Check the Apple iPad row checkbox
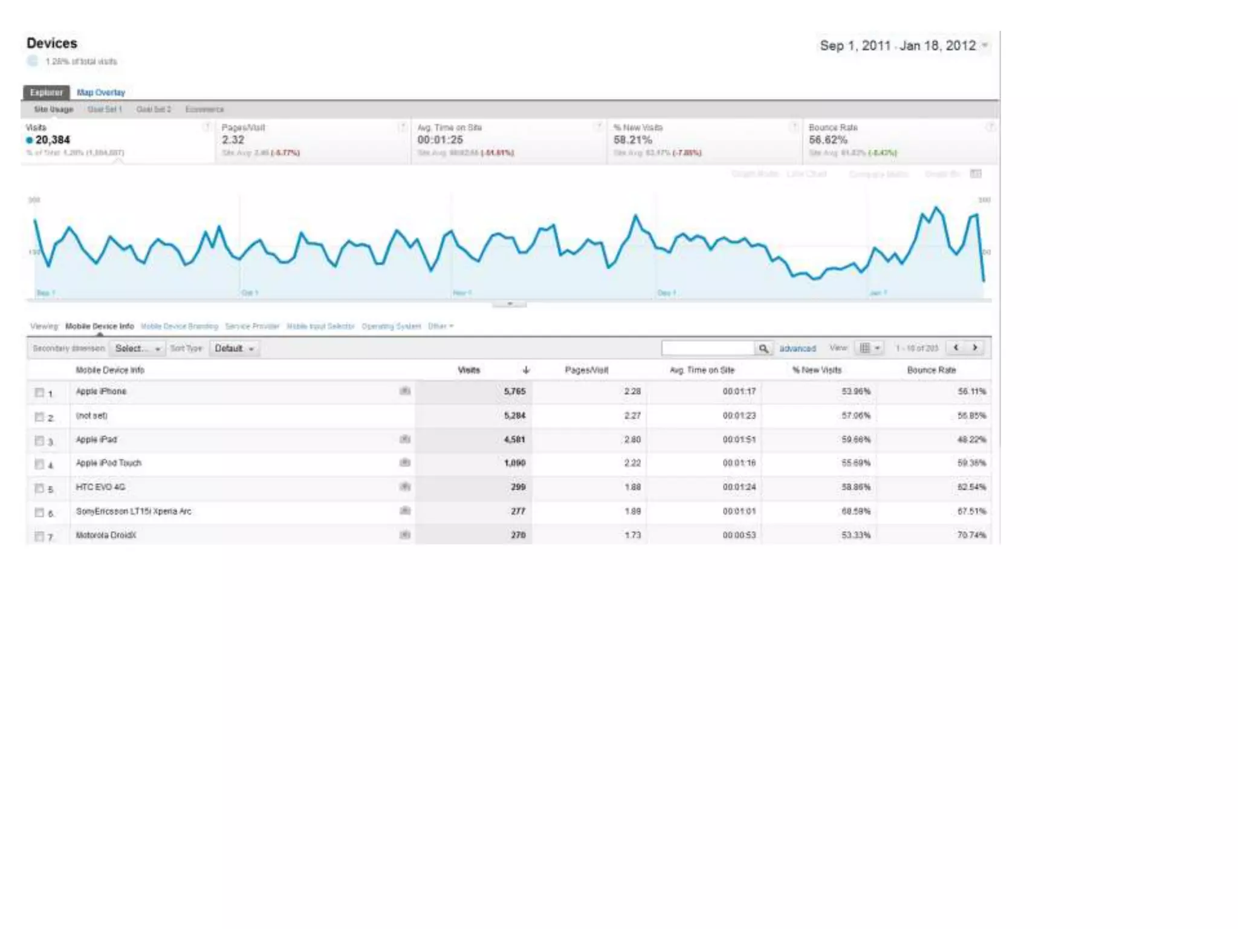This screenshot has height=929, width=1238. click(39, 441)
